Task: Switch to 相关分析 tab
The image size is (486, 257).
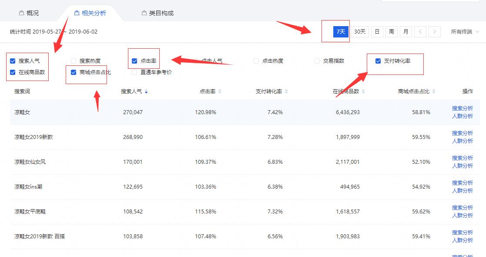Action: pyautogui.click(x=90, y=13)
